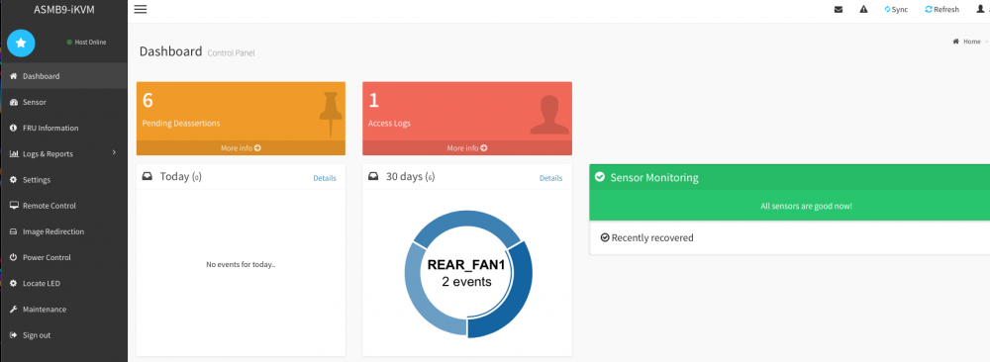
Task: Open Power Control from sidebar
Action: [63, 257]
